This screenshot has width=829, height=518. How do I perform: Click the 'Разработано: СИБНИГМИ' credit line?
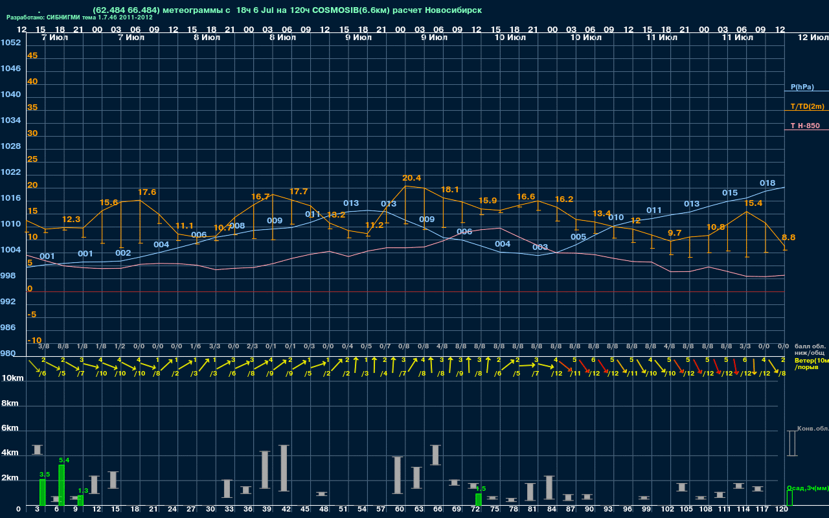[80, 17]
